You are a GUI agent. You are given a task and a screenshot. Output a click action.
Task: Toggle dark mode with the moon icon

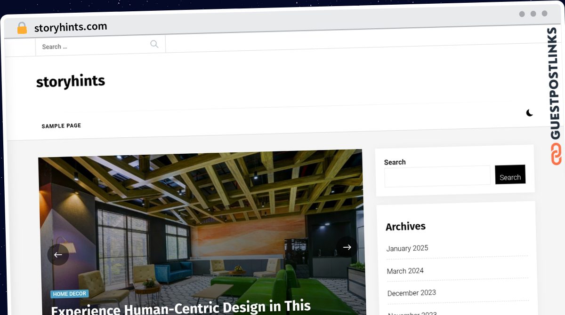coord(529,113)
